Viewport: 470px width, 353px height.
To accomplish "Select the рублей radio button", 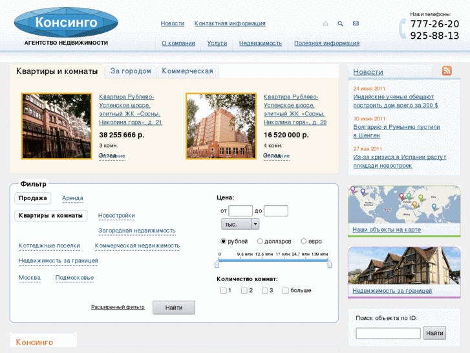I will (223, 241).
